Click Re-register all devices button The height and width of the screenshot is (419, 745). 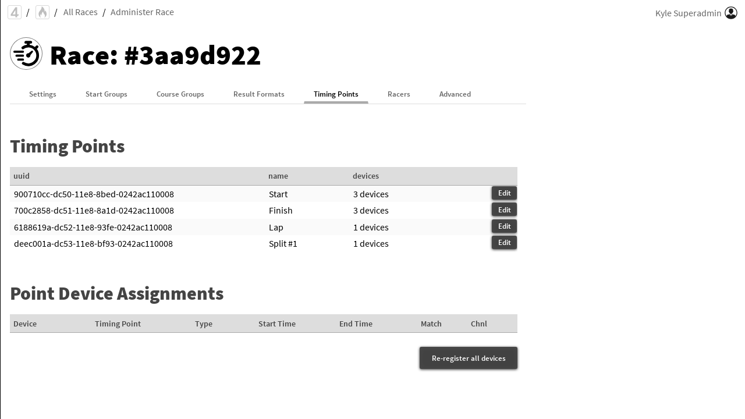(x=469, y=358)
